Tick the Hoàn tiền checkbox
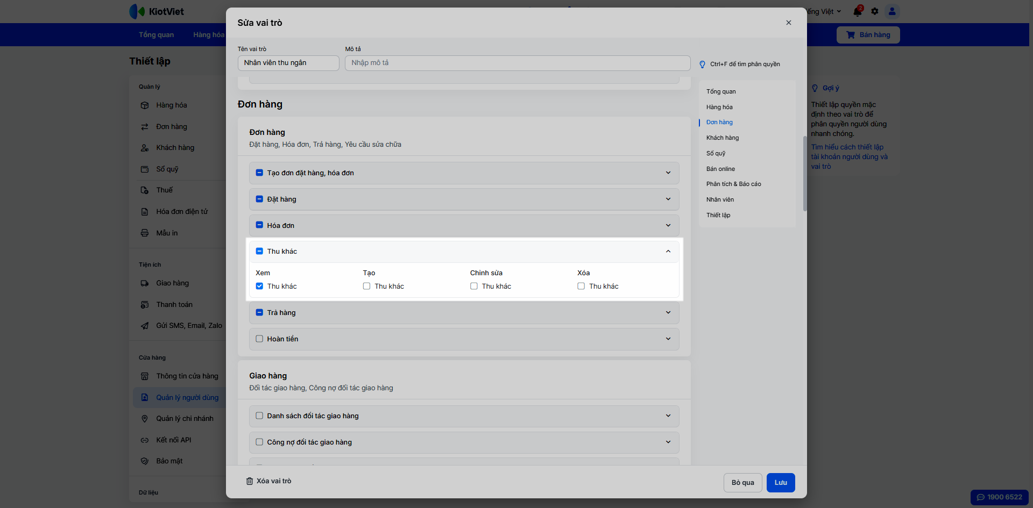 click(259, 339)
